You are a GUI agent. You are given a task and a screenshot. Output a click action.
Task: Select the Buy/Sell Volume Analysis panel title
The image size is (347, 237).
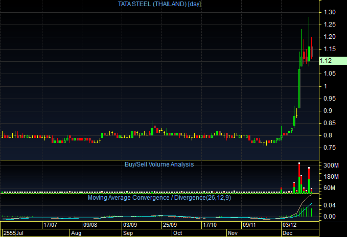(159, 164)
